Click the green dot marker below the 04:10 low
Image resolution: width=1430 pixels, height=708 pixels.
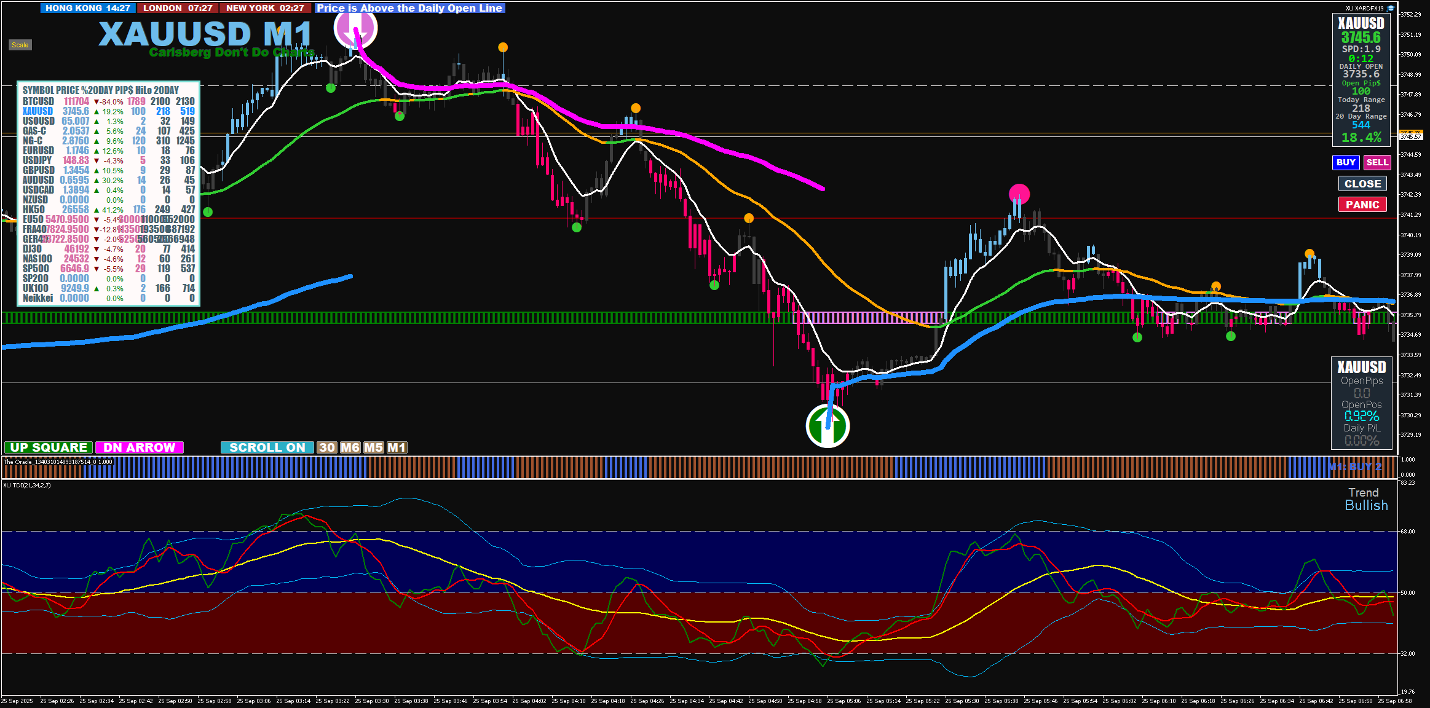pyautogui.click(x=576, y=227)
